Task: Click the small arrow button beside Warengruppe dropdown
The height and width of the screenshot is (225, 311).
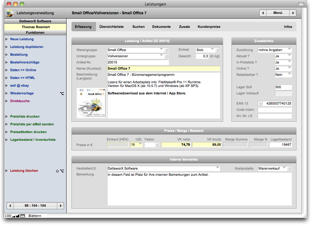Action: pos(166,50)
